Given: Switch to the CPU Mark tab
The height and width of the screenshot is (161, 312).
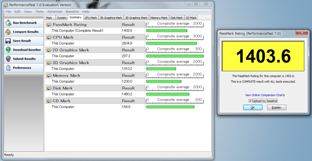Looking at the screenshot, I should (91, 17).
